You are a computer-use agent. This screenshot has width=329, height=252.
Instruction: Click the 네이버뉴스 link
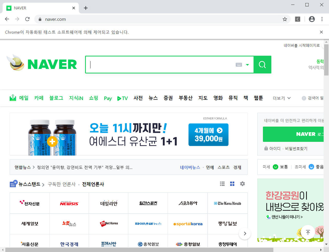pyautogui.click(x=190, y=167)
